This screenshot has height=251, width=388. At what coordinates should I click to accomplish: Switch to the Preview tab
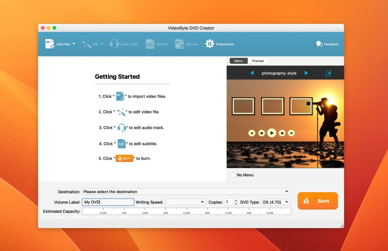click(258, 61)
